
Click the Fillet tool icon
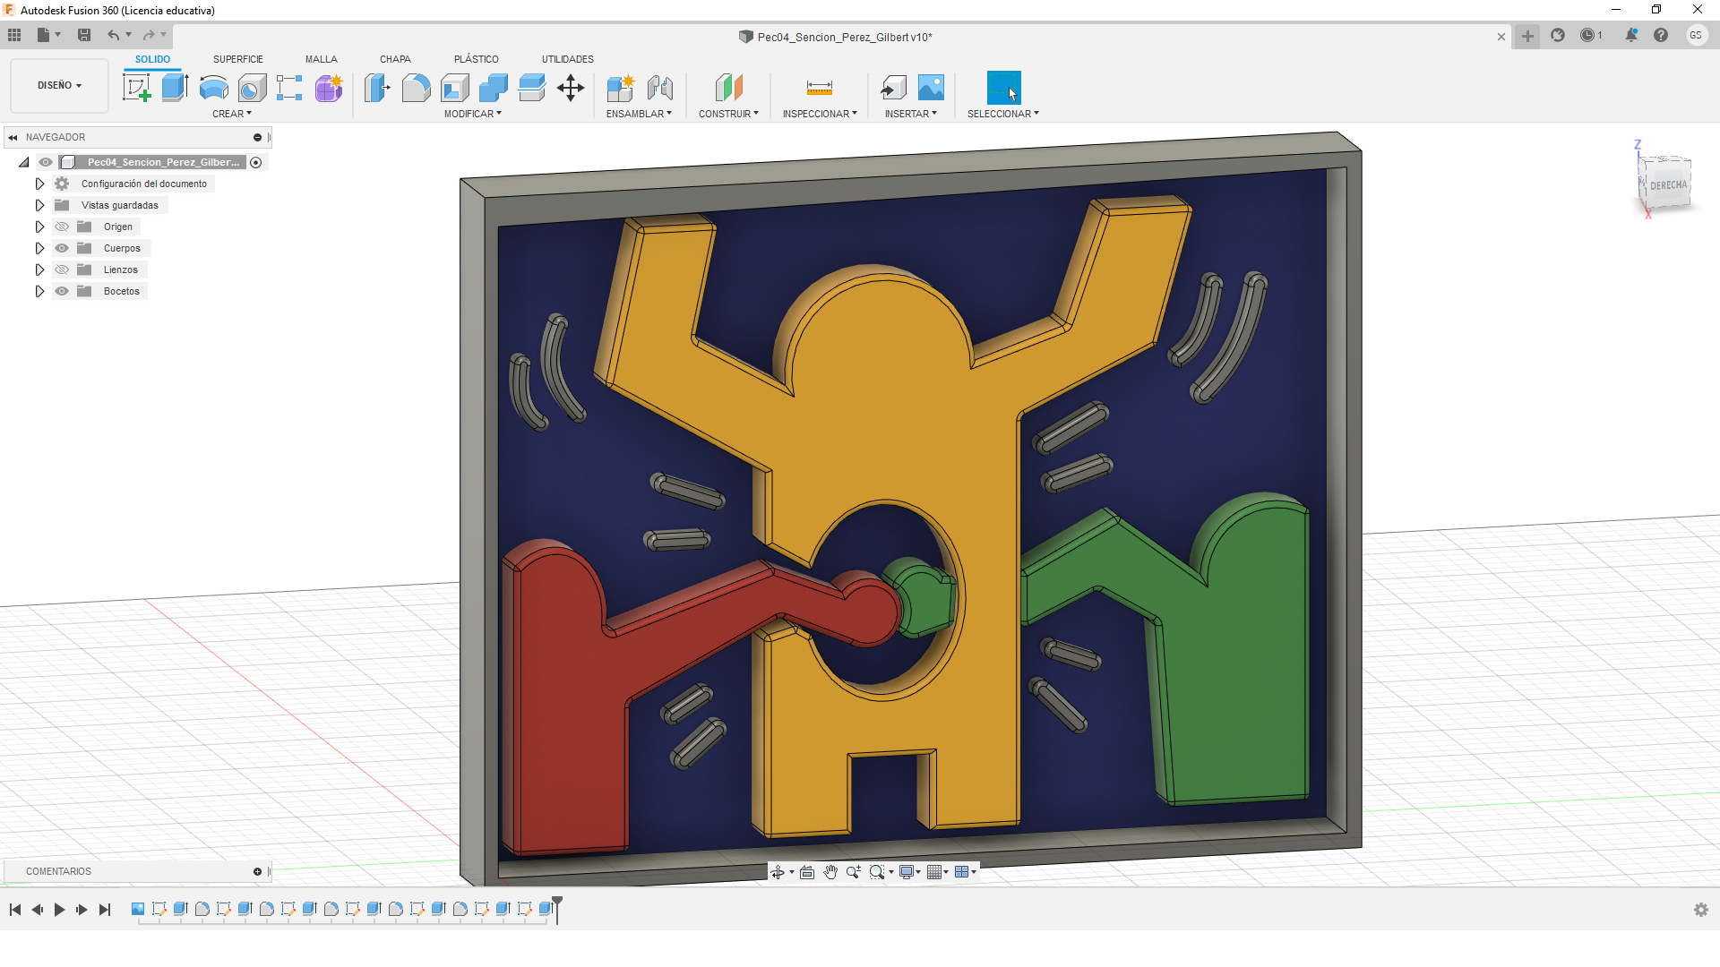click(x=416, y=88)
